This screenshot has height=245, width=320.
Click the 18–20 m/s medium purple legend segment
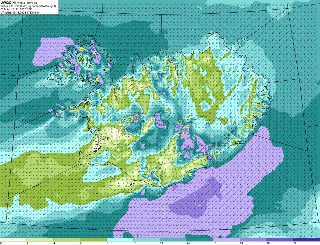[253, 239]
